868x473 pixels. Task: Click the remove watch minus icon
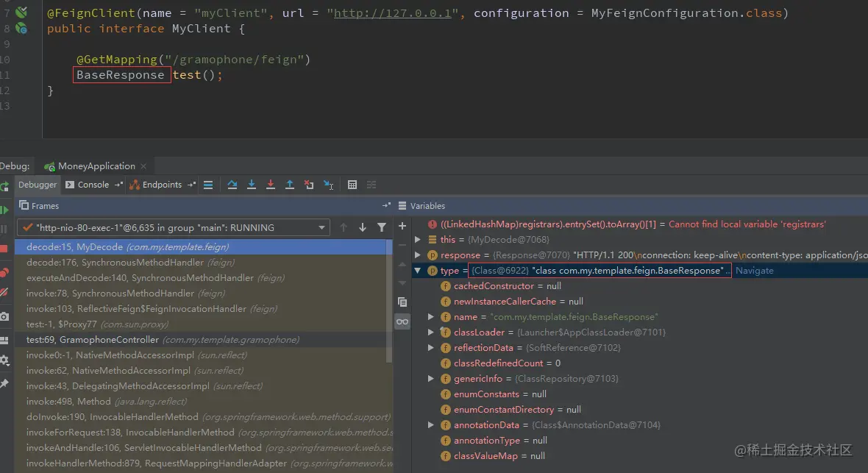click(x=402, y=245)
